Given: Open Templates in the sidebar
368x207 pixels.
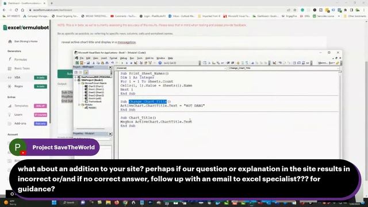Looking at the screenshot, I should coord(21,106).
